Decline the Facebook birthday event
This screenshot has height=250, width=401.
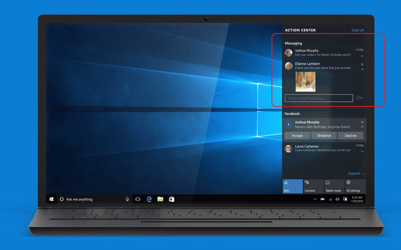(x=351, y=136)
